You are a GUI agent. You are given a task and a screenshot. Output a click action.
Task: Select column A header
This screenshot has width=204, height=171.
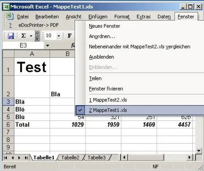(x=32, y=54)
